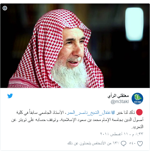
Task: Click the final word "التغريد"
Action: pyautogui.click(x=138, y=127)
